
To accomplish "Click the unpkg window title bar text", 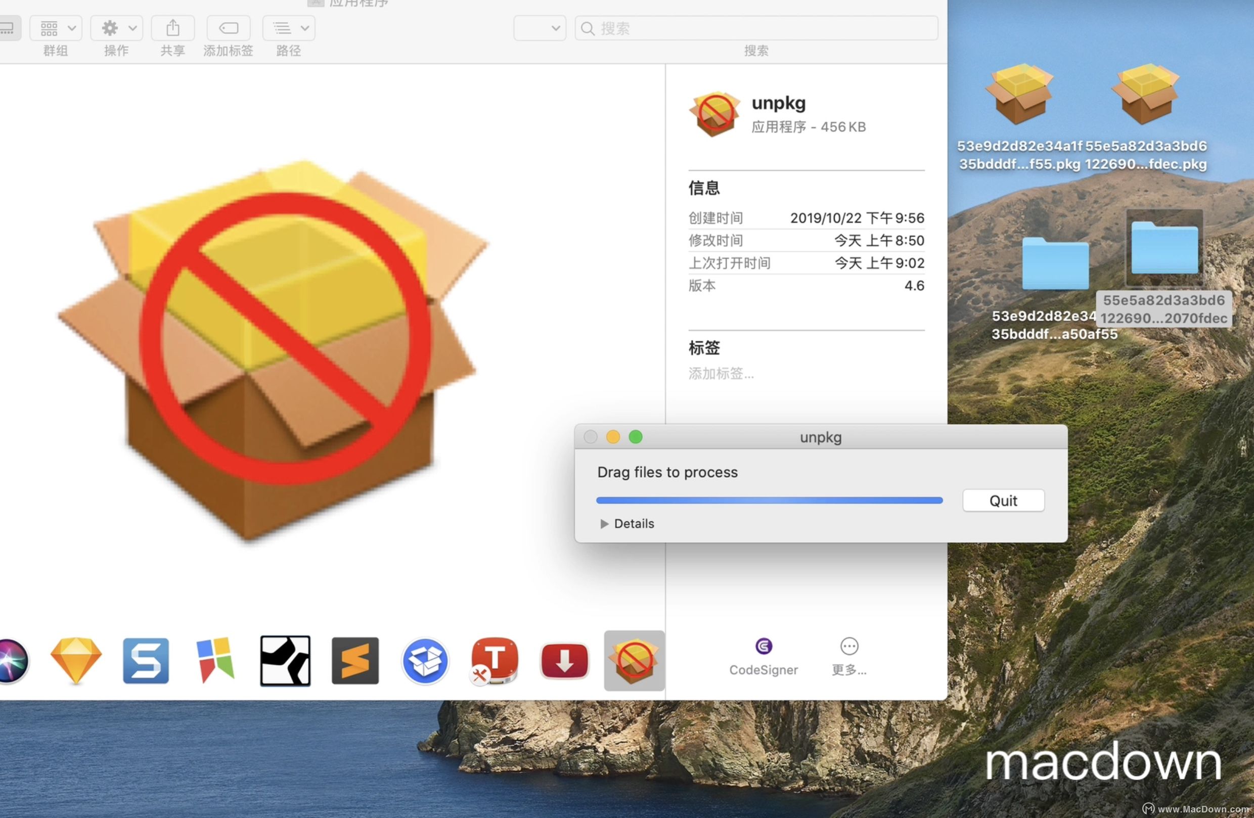I will (820, 437).
